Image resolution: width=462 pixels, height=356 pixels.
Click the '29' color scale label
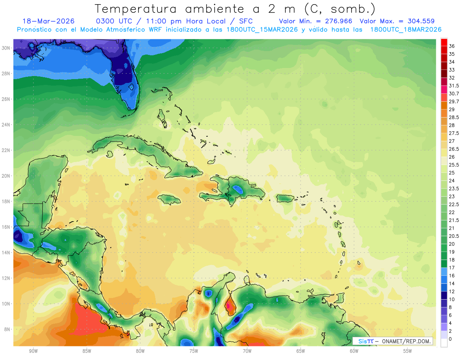[452, 109]
